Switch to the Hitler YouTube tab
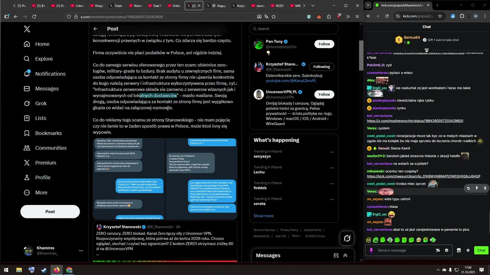The height and width of the screenshot is (275, 490). tap(174, 6)
